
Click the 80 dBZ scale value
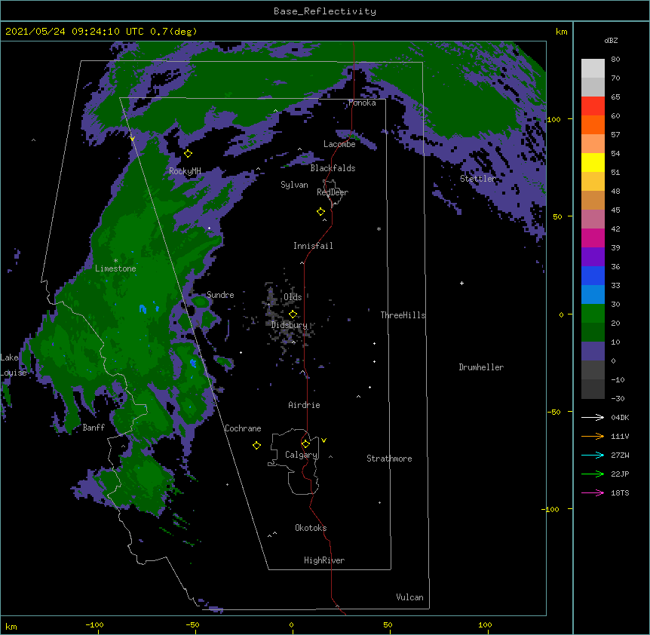615,60
